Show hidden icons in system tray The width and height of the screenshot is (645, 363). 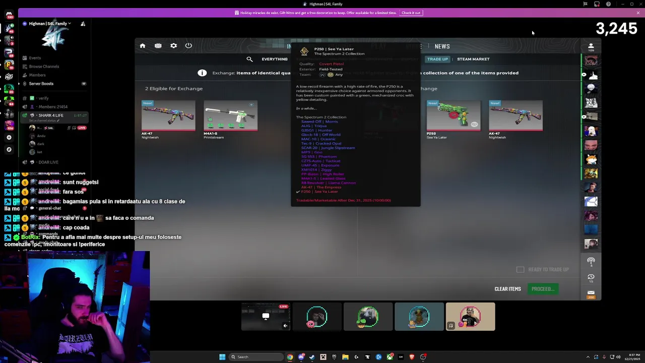point(588,357)
